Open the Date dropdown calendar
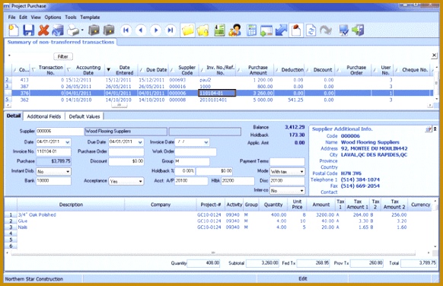 [x=68, y=142]
